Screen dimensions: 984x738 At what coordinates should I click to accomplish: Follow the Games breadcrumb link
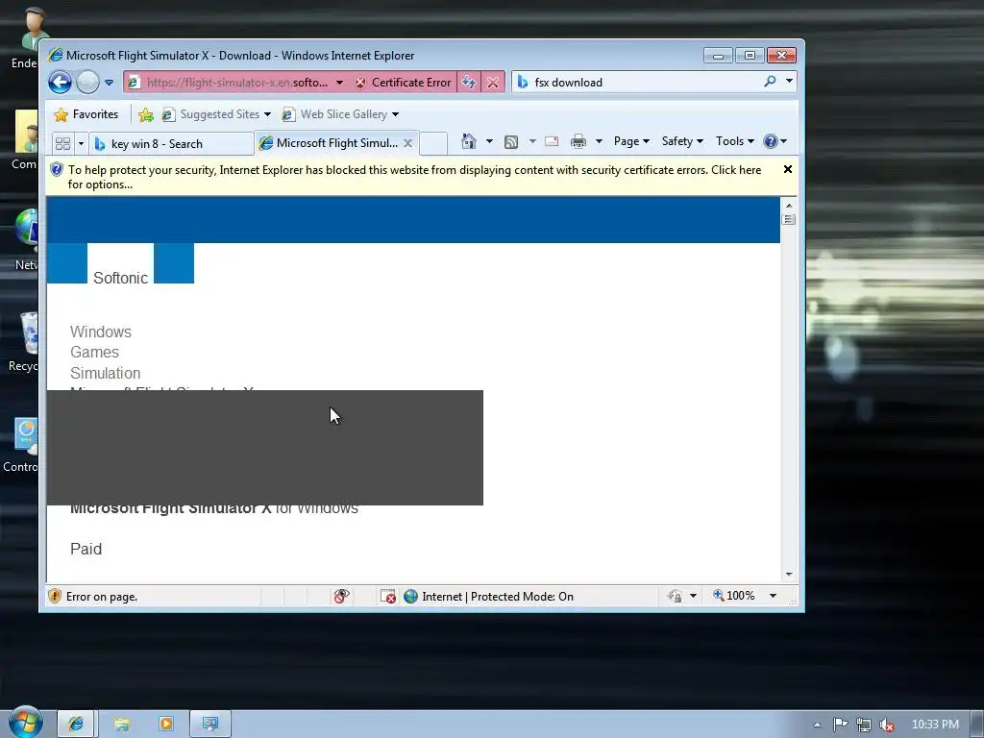pos(94,352)
